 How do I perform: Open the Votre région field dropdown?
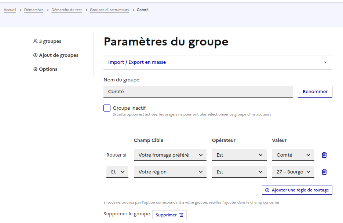pyautogui.click(x=170, y=172)
